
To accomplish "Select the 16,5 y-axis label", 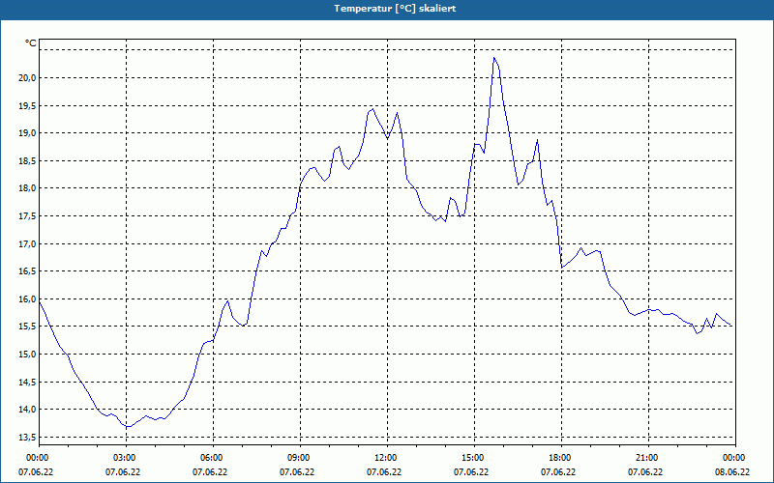I will coord(27,271).
